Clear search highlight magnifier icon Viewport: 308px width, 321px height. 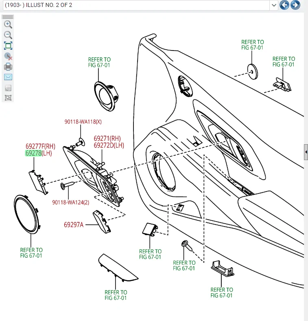(8, 56)
